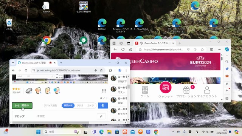Open プロモーション promotions in QueenCasino
Screen dimensions: 242x136
coord(186,92)
